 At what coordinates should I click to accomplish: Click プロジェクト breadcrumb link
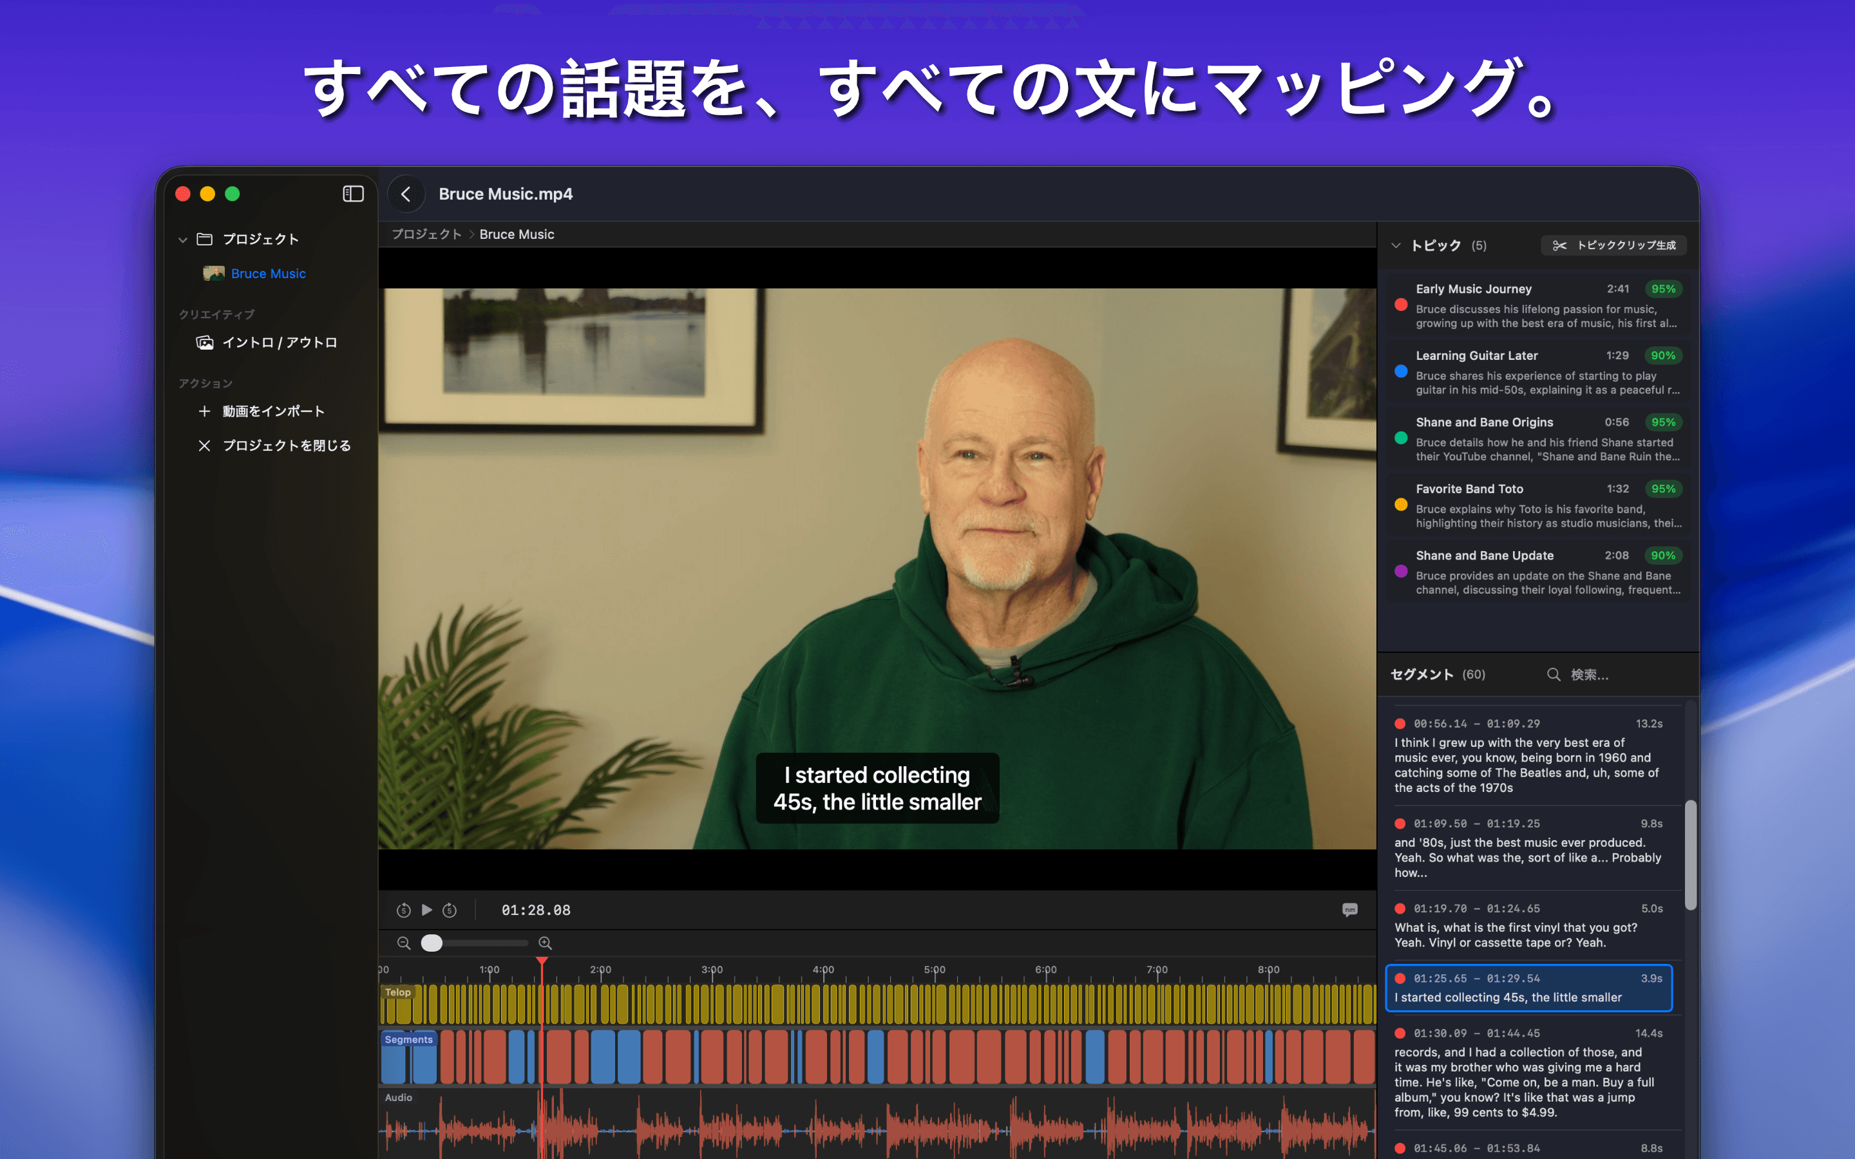[x=426, y=234]
